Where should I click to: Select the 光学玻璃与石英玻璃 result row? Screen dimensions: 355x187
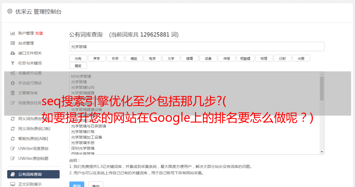coord(194,126)
